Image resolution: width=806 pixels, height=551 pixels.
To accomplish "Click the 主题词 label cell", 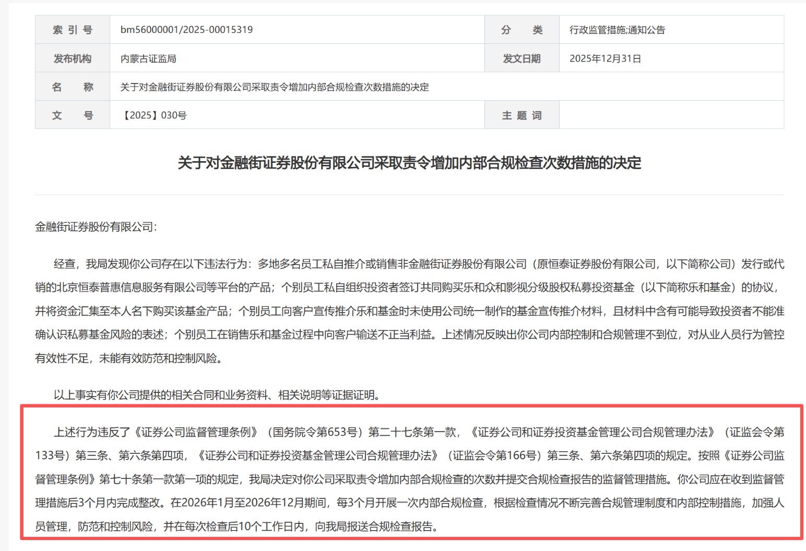I will point(521,115).
